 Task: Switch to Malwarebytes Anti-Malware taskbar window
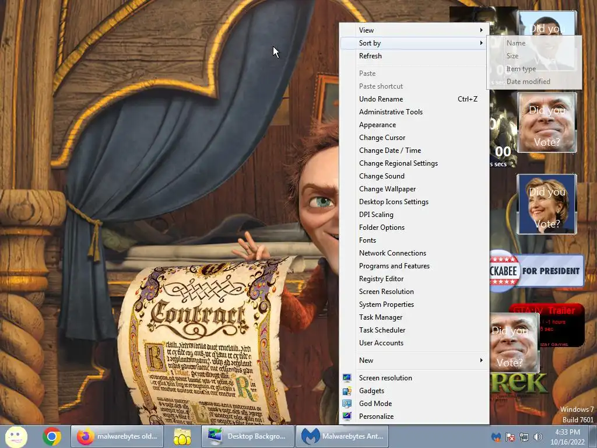coord(342,436)
